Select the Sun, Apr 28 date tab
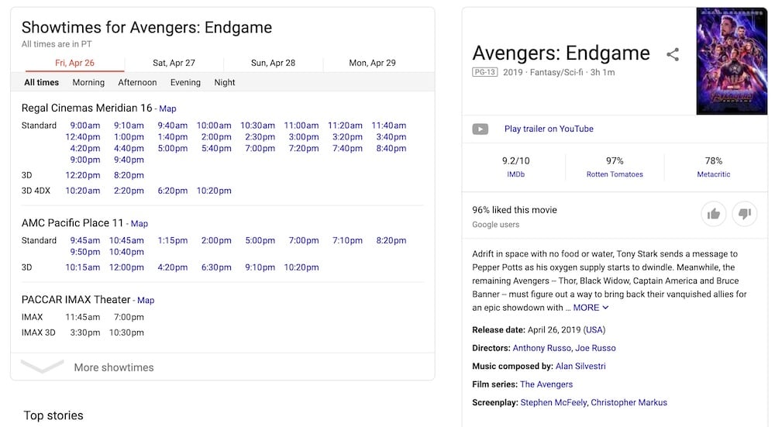 (x=273, y=63)
